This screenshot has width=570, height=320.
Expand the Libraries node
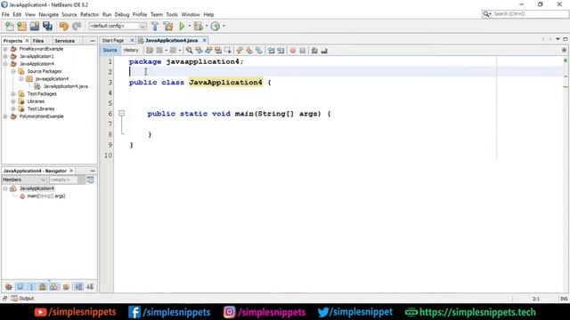13,101
